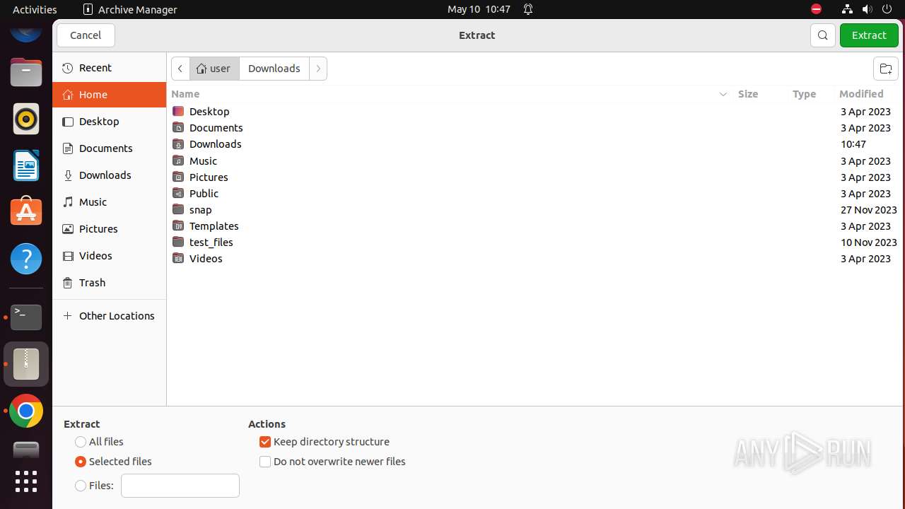The width and height of the screenshot is (905, 509).
Task: Open Pictures in the sidebar
Action: [109, 229]
